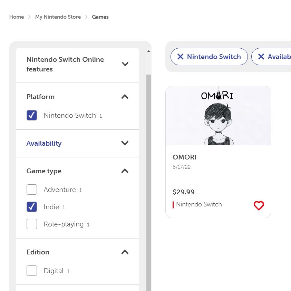Check the Role-playing game type checkbox
The width and height of the screenshot is (291, 291).
point(32,224)
